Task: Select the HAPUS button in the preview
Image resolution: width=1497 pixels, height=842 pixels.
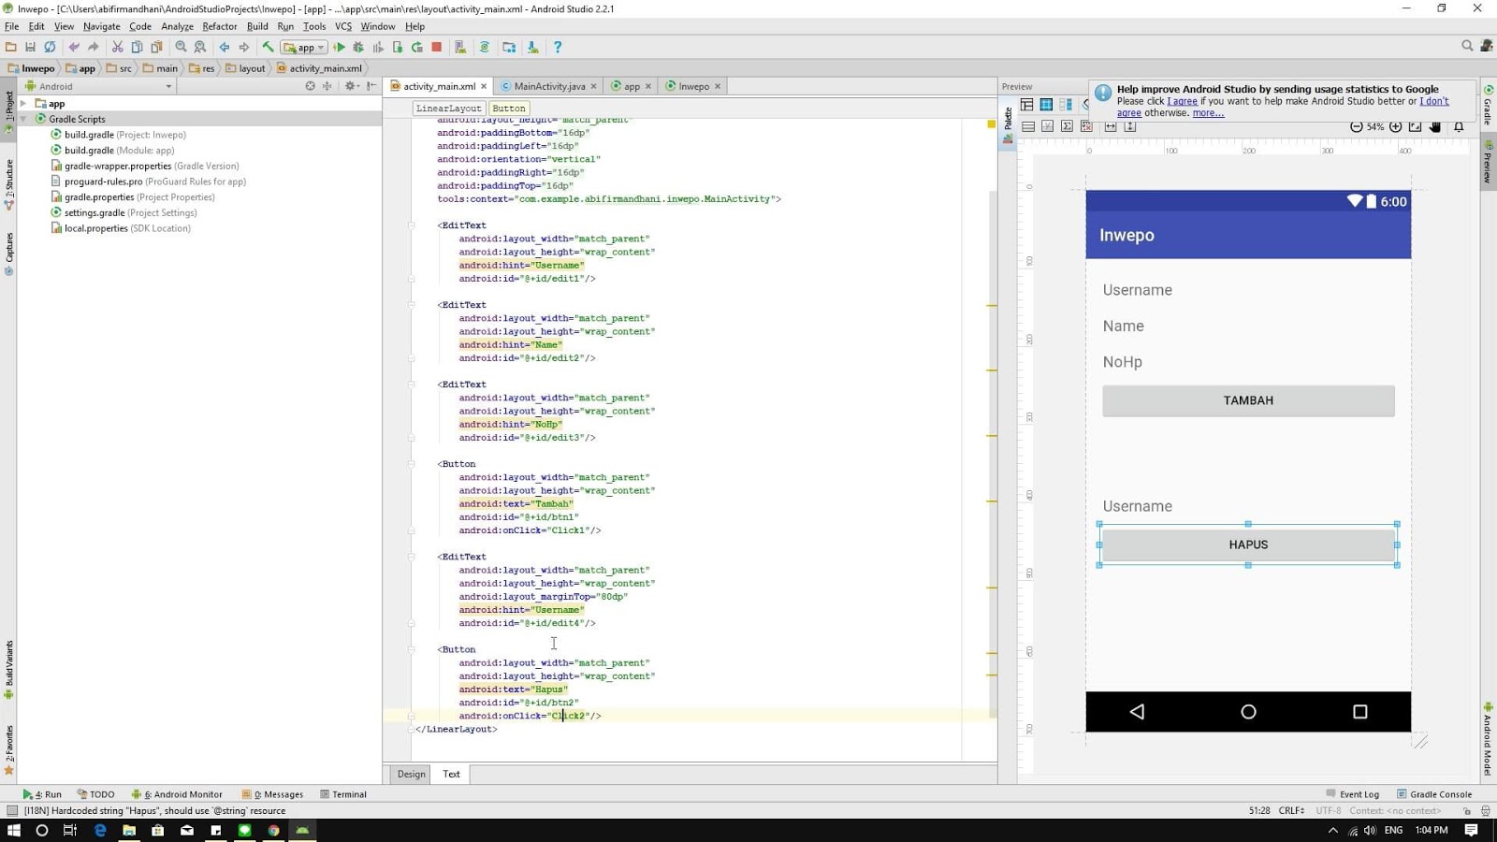Action: 1248,544
